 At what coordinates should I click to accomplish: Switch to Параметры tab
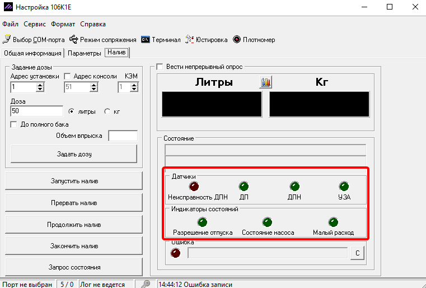(84, 53)
